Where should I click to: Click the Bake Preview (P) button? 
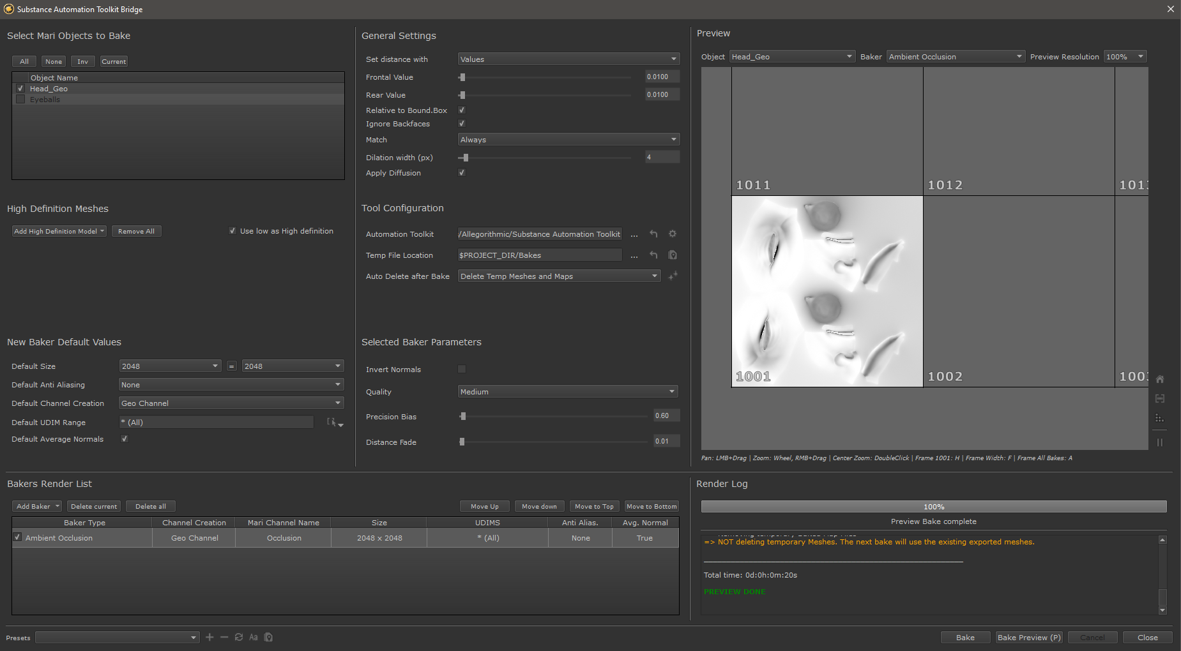(1028, 638)
